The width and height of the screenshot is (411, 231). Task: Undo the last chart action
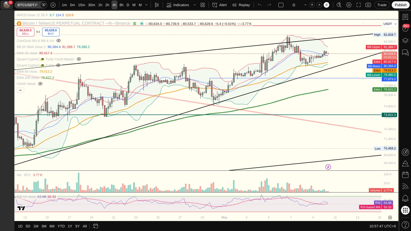(x=260, y=5)
